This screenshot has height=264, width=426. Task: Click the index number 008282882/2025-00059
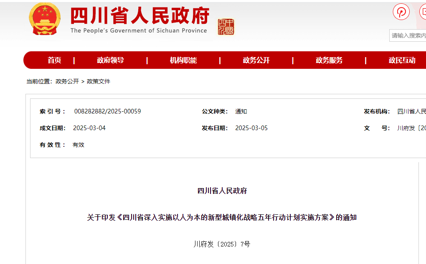[107, 111]
